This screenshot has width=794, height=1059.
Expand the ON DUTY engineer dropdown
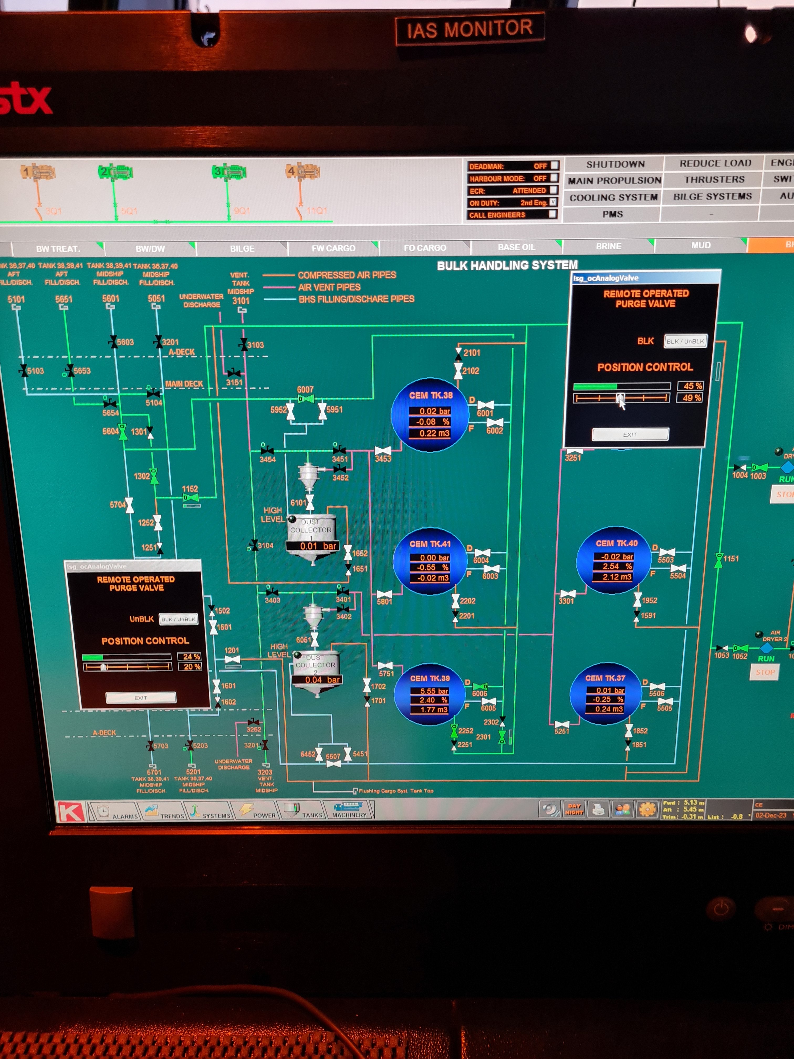tap(553, 202)
